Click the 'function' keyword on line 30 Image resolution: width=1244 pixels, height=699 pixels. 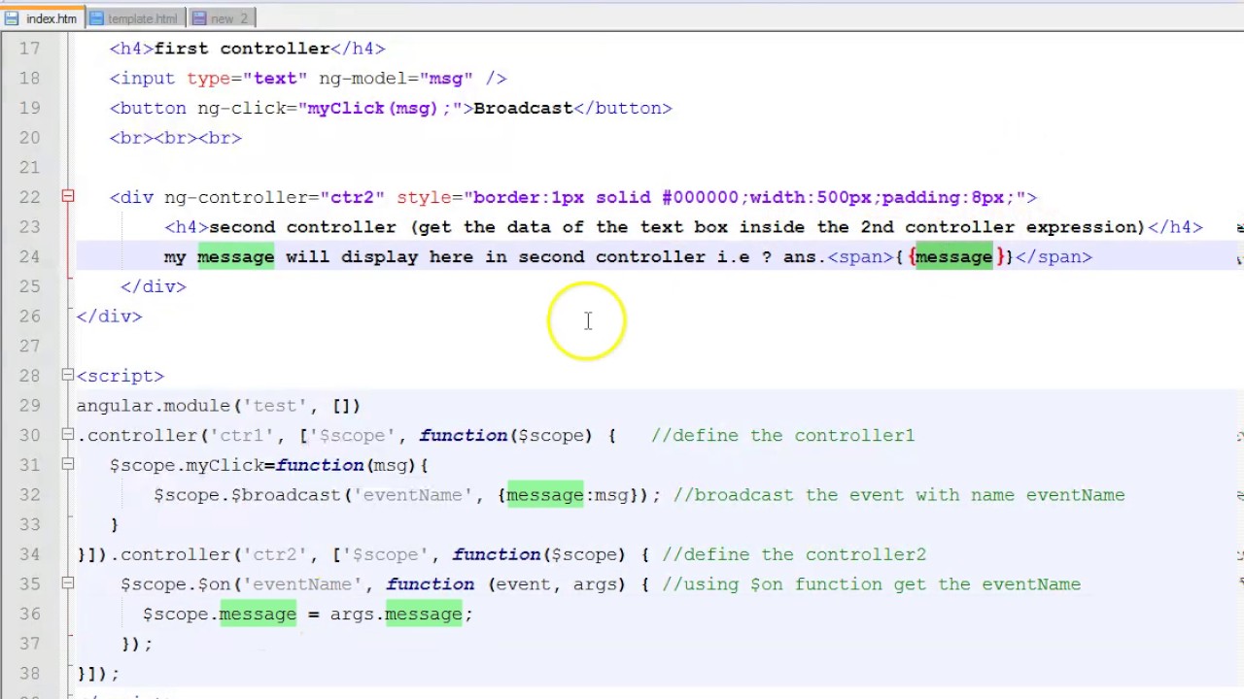point(464,435)
